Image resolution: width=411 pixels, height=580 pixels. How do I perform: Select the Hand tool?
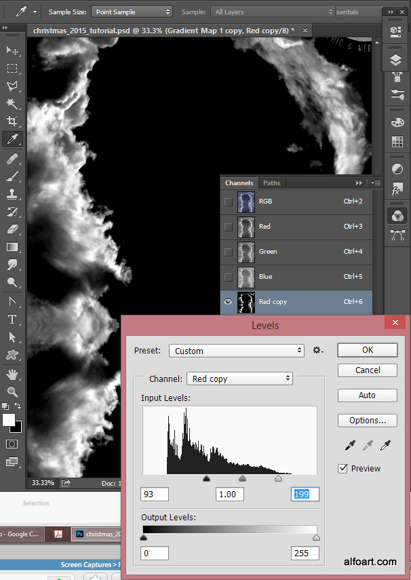[x=12, y=374]
